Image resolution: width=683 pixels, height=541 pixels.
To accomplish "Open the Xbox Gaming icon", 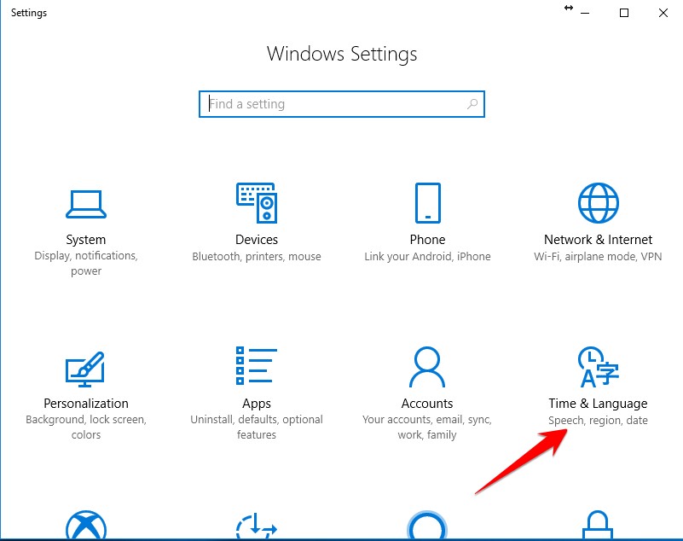I will (x=86, y=525).
